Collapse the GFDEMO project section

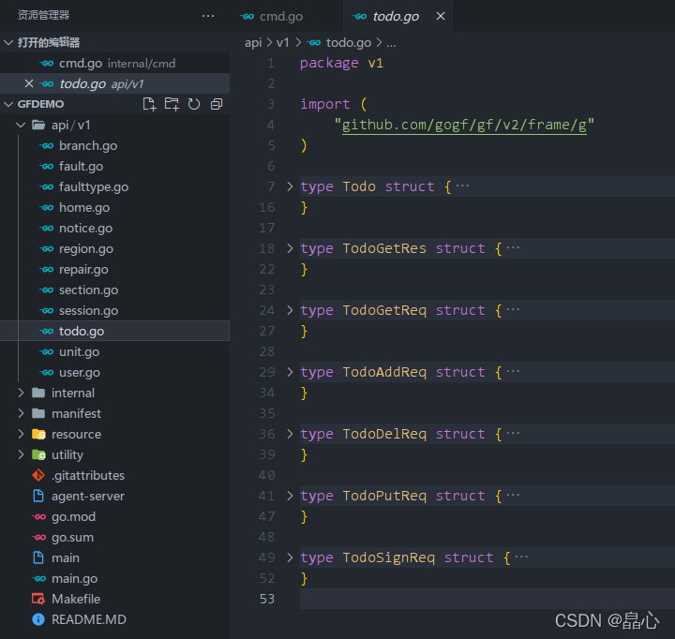click(x=8, y=104)
